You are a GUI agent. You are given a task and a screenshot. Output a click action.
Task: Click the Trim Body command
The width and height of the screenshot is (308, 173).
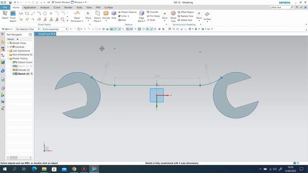154,16
